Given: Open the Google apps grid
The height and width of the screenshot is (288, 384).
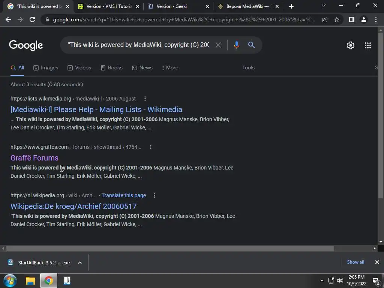Looking at the screenshot, I should tap(368, 45).
